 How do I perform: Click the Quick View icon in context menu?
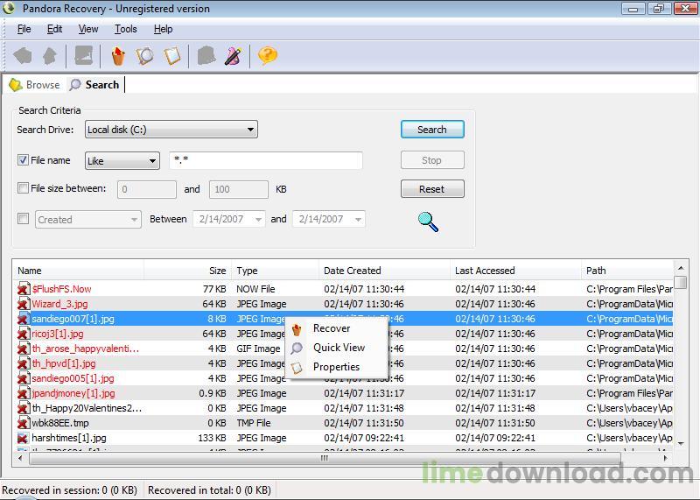point(297,349)
